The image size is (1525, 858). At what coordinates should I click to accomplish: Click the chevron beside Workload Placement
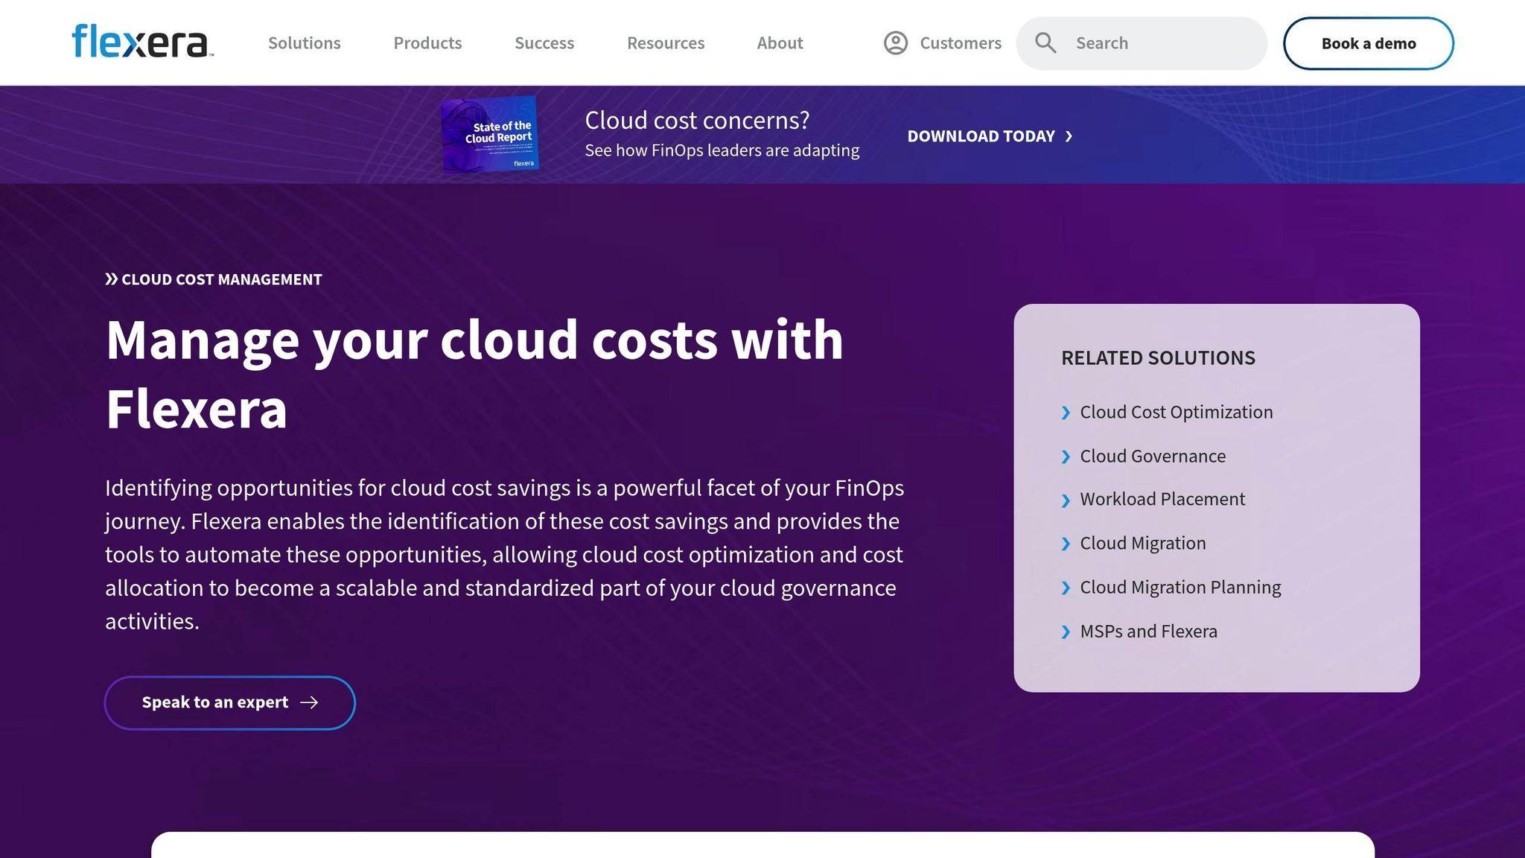[1066, 500]
